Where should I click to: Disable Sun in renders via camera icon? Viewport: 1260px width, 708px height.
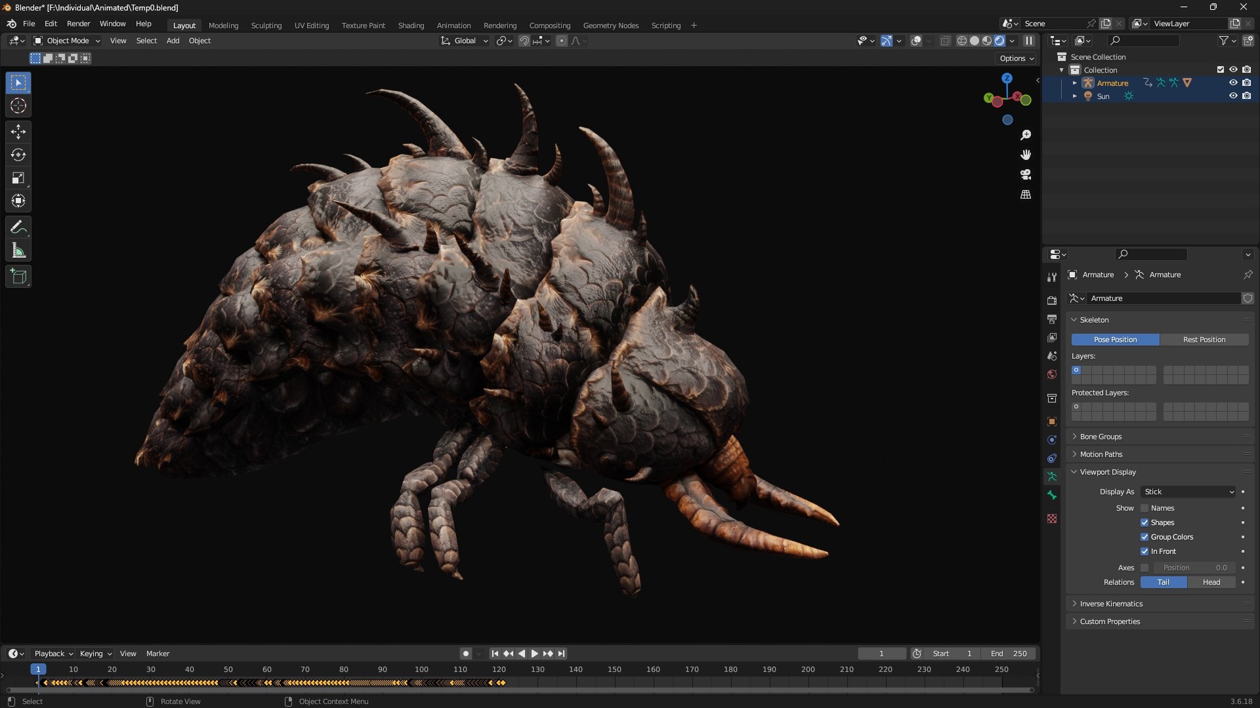pyautogui.click(x=1246, y=96)
